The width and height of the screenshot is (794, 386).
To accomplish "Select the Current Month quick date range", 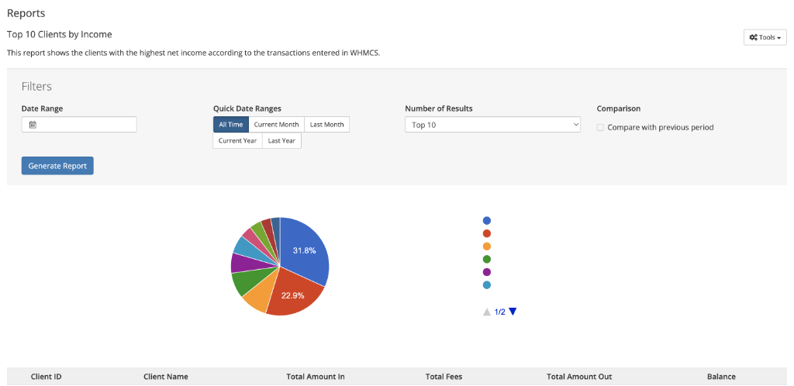I will click(x=276, y=125).
